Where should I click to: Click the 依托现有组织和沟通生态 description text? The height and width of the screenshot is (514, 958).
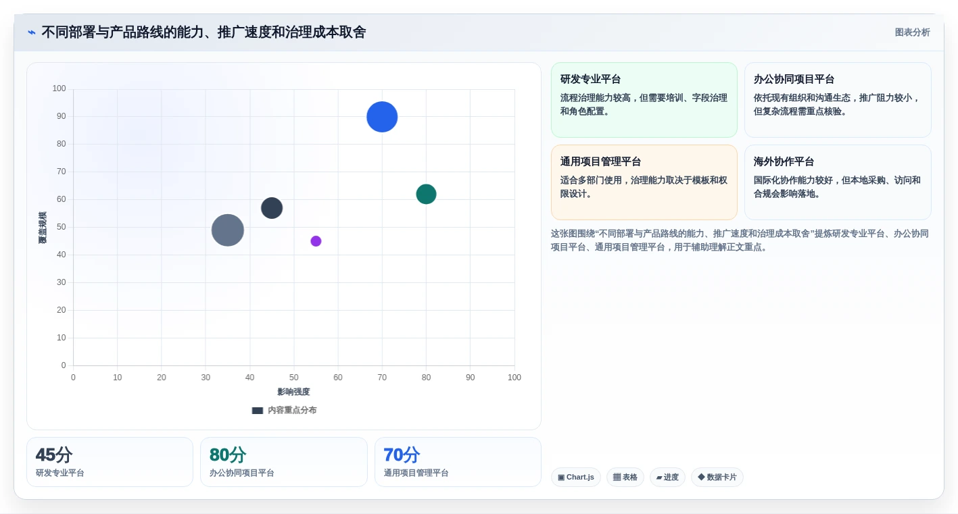[837, 105]
